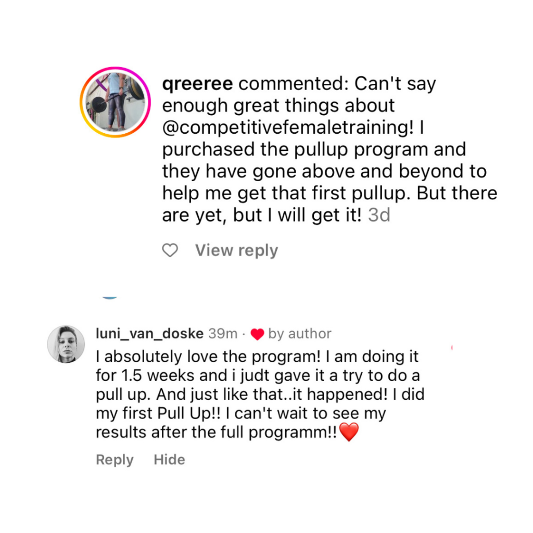Open luni_van_doske's profile picture
The height and width of the screenshot is (533, 533).
tap(66, 344)
